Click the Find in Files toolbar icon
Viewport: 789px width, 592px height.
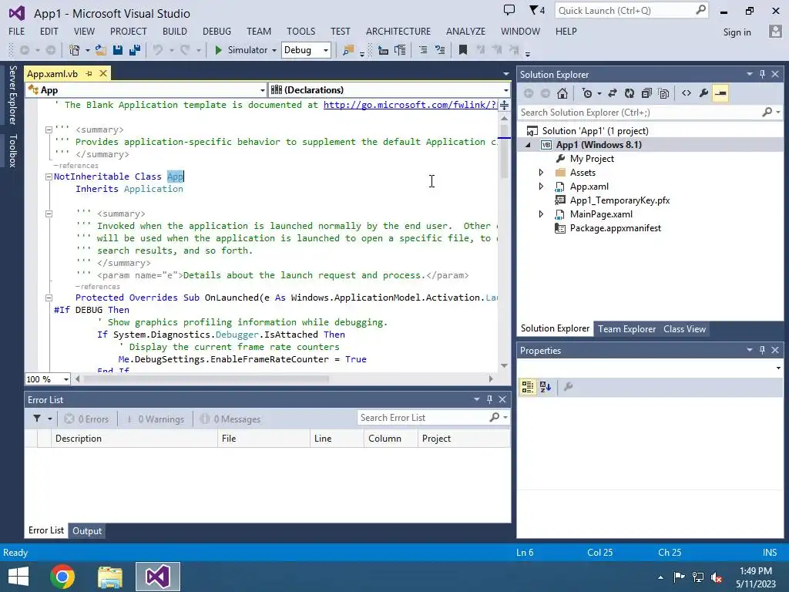[347, 50]
